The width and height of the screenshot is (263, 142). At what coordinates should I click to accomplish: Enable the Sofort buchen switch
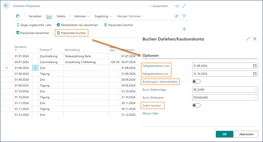pos(196,105)
